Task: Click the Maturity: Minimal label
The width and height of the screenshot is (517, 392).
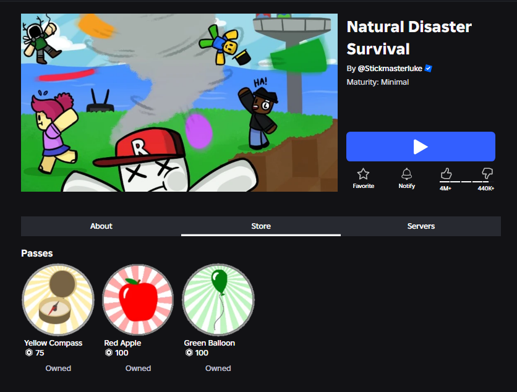Action: click(x=377, y=82)
